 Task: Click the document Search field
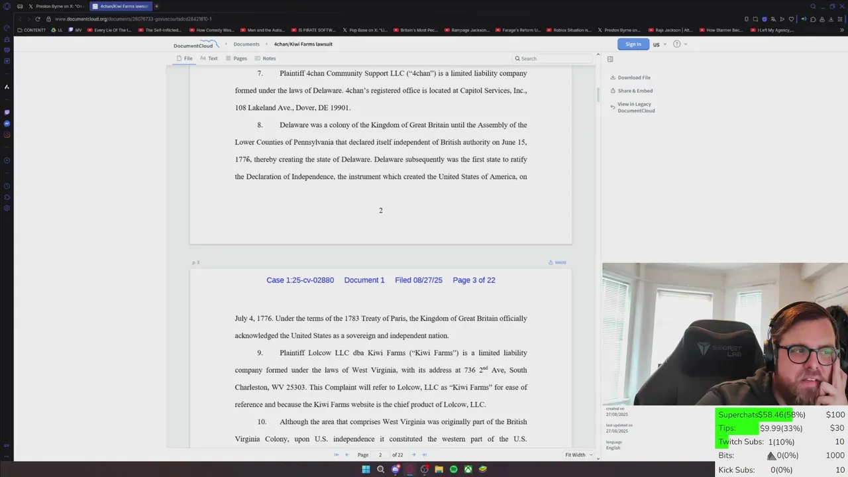point(553,58)
